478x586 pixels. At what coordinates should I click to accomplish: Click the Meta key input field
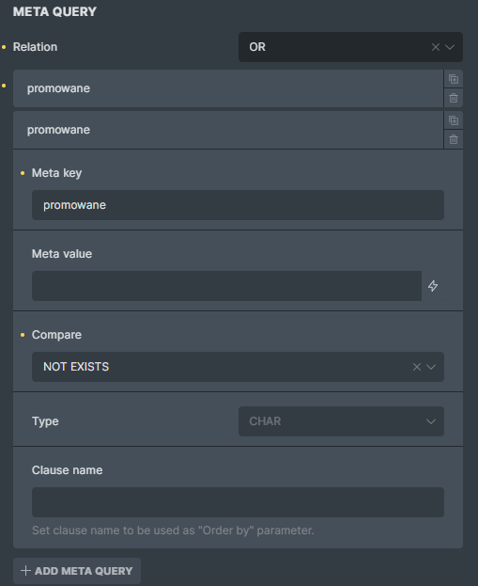pyautogui.click(x=238, y=205)
